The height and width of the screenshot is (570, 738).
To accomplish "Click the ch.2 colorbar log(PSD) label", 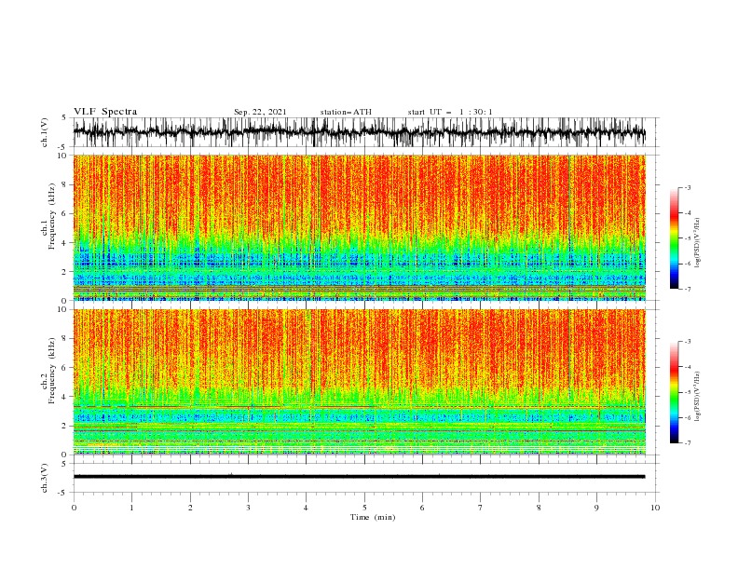I will 697,397.
